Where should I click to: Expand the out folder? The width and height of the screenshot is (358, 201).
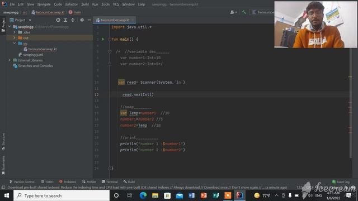pos(15,38)
